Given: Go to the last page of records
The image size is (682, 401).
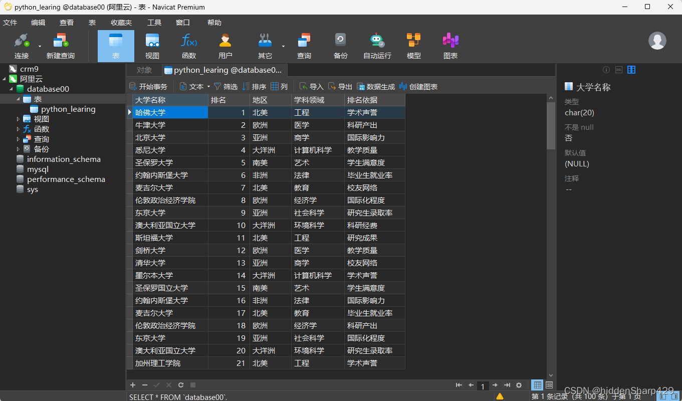Looking at the screenshot, I should (x=507, y=385).
